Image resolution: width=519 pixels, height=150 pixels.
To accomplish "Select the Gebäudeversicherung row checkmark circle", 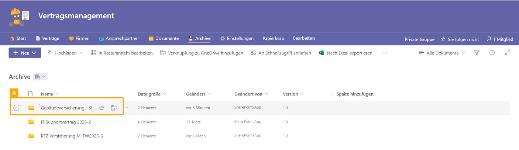I will click(x=16, y=108).
